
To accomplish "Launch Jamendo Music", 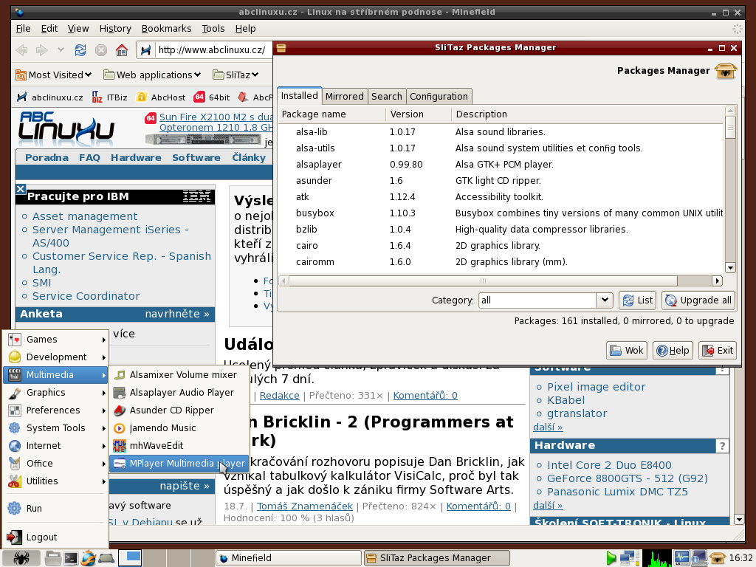I will pos(179,428).
